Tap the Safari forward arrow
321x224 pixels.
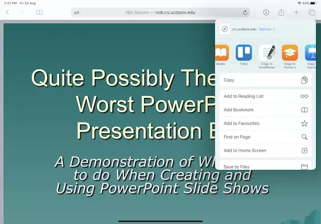22,12
